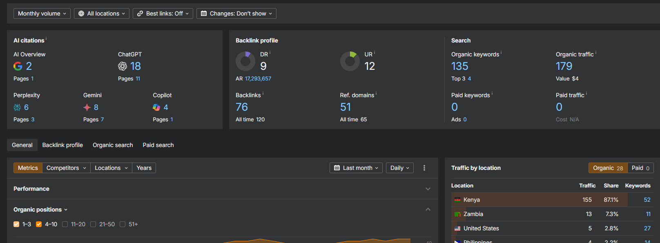660x243 pixels.
Task: Open the 76 backlinks count link
Action: click(242, 107)
